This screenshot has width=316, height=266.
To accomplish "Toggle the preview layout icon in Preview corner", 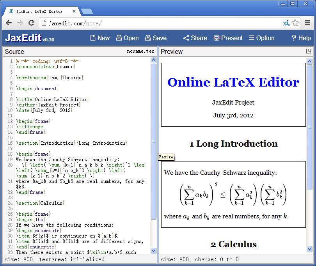I will (309, 51).
